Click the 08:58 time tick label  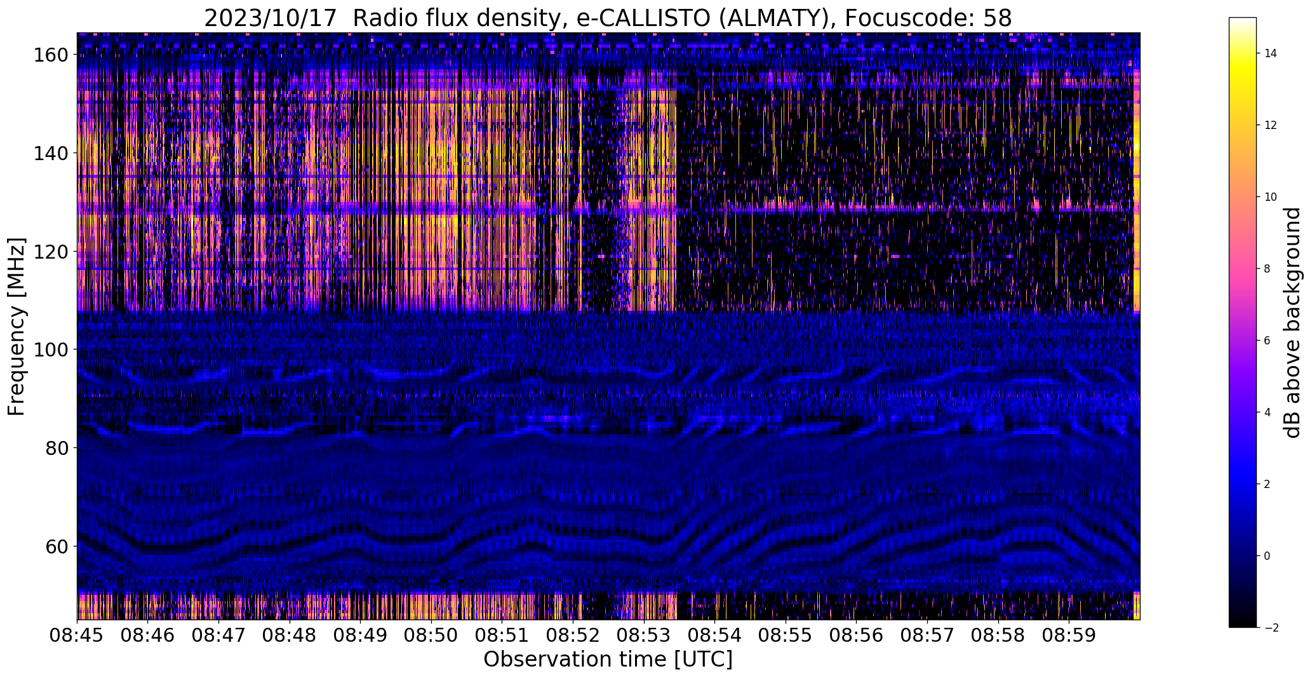(x=998, y=635)
